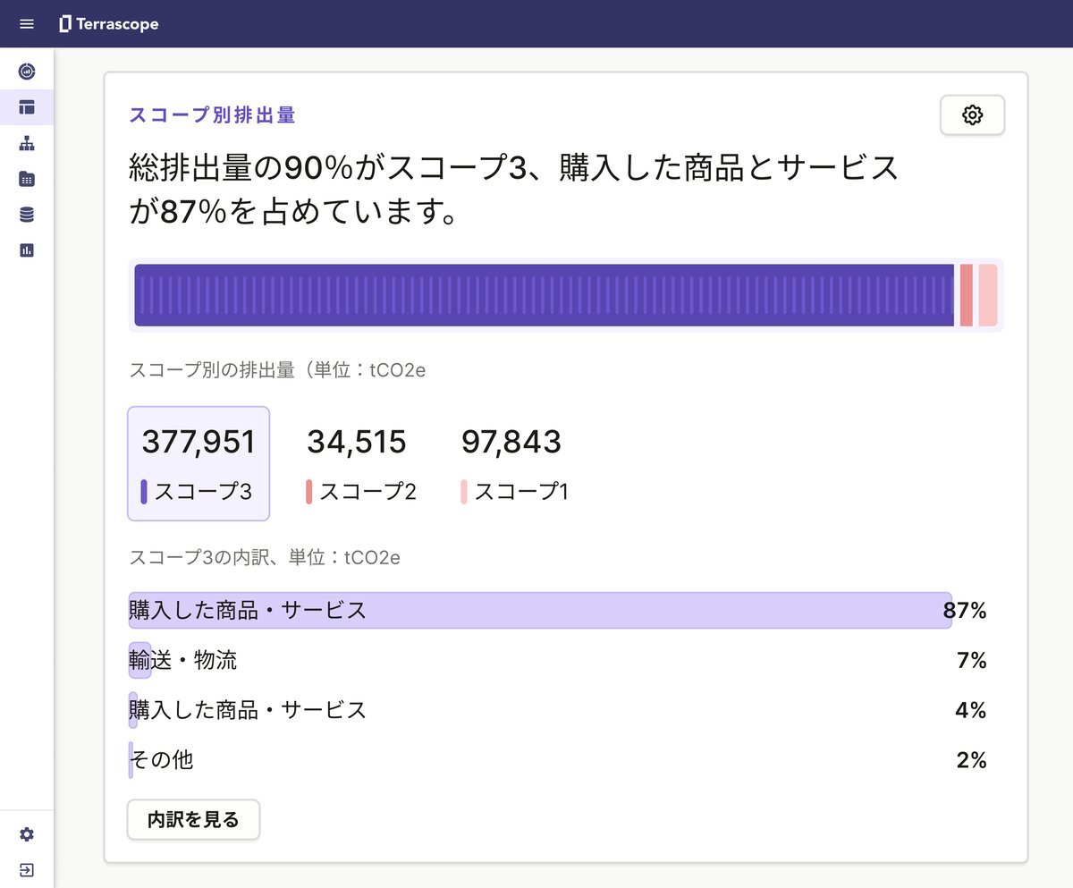Image resolution: width=1073 pixels, height=888 pixels.
Task: Open card settings gear button
Action: (972, 115)
